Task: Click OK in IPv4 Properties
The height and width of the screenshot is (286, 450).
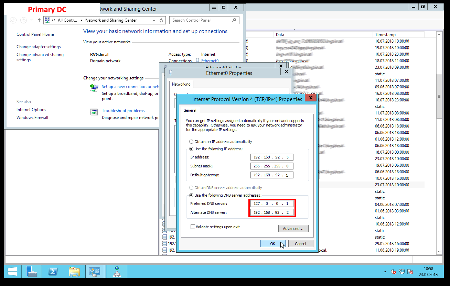Action: (x=272, y=244)
